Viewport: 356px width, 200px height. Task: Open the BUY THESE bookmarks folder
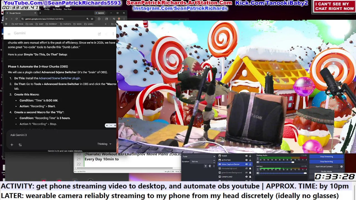(17, 24)
